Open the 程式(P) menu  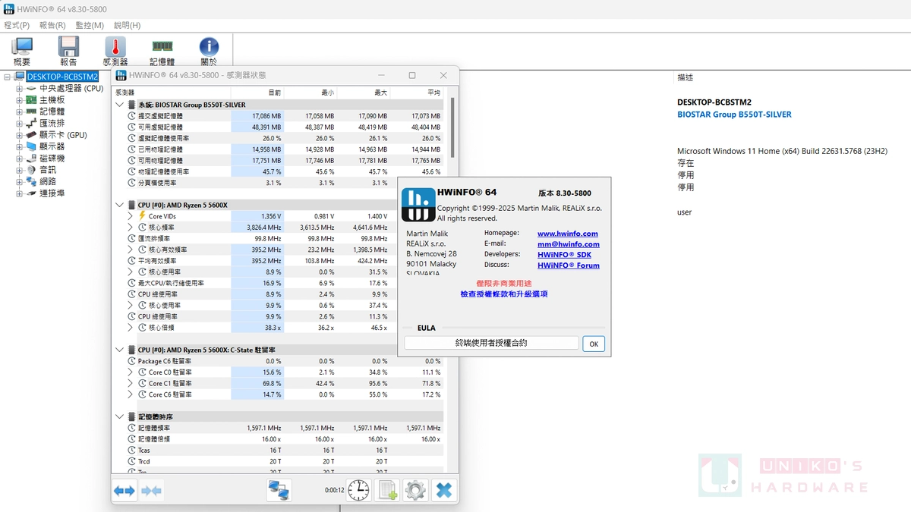click(17, 25)
